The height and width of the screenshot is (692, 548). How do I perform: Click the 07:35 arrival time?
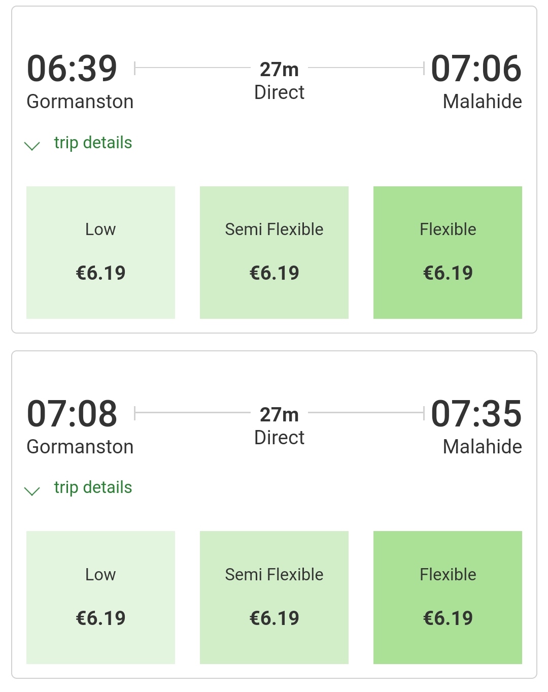pyautogui.click(x=476, y=413)
